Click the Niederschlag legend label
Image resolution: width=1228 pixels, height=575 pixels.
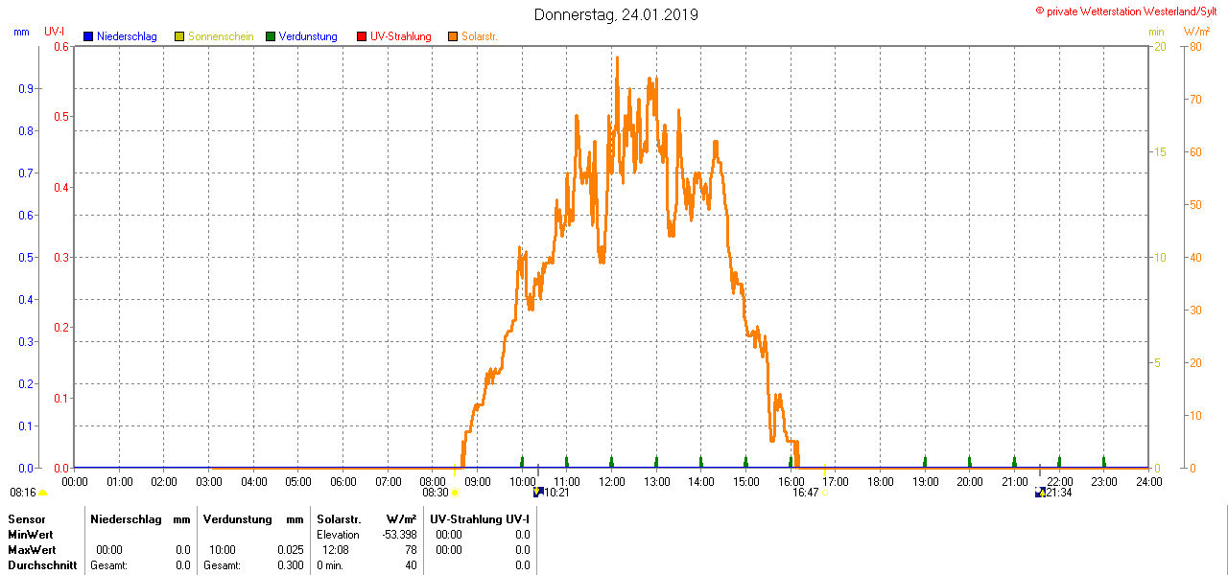tap(127, 36)
